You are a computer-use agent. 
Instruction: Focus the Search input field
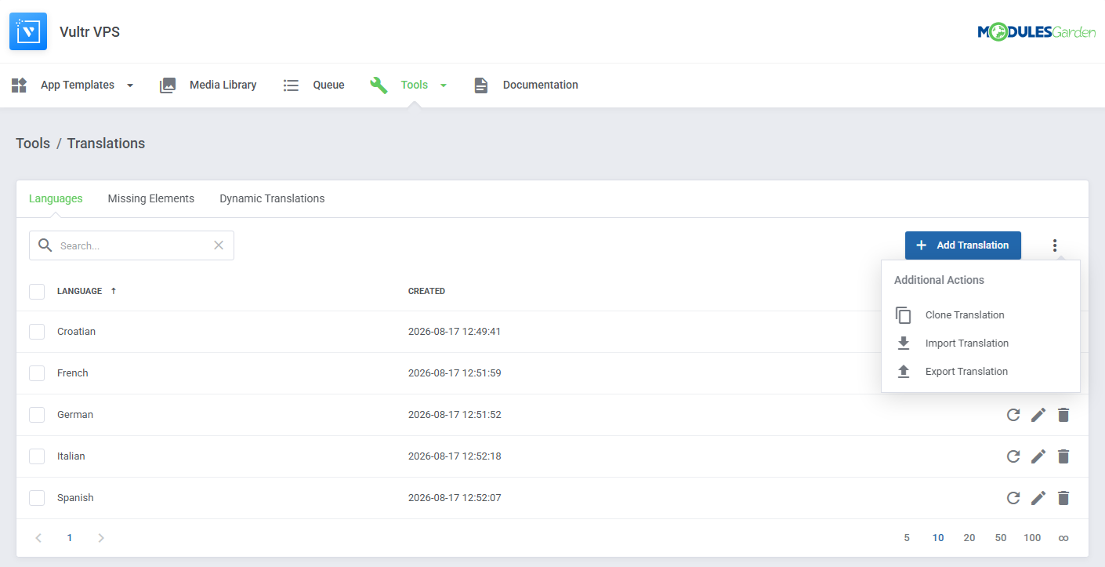coord(132,245)
